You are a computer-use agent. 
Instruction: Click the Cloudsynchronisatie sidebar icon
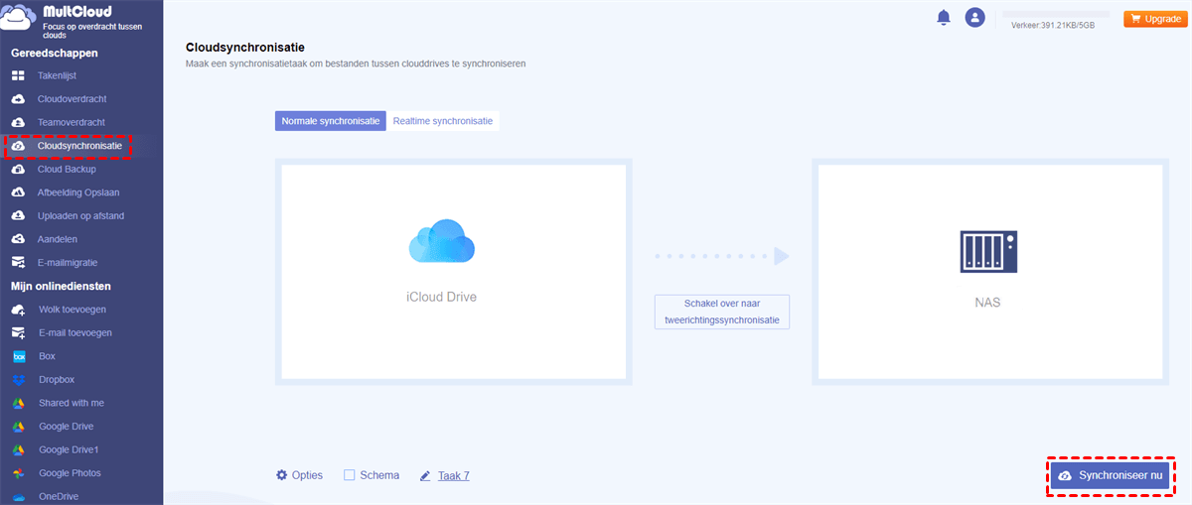tap(18, 146)
